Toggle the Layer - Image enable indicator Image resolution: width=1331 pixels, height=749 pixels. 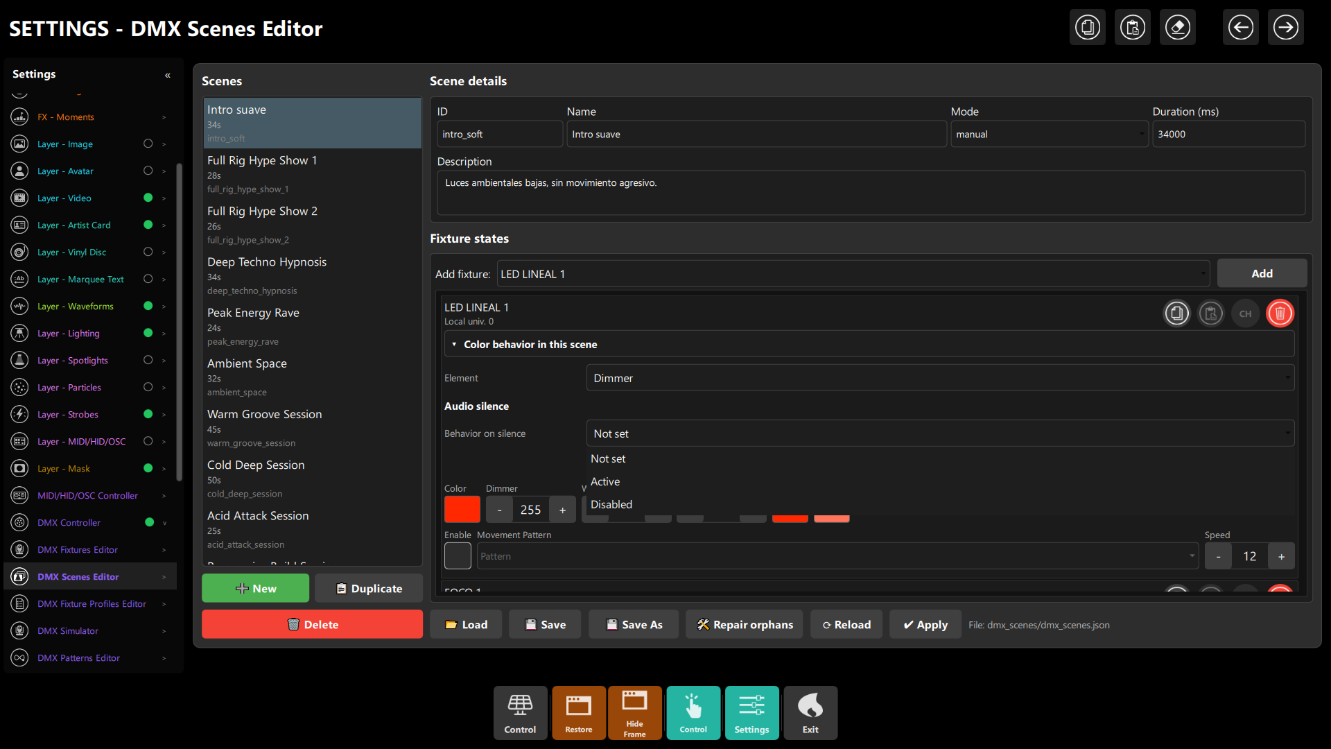pyautogui.click(x=148, y=144)
